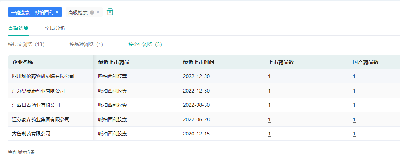Viewport: 400px width, 159px height.
Task: Click the 最近上市时间 column header
Action: (198, 62)
